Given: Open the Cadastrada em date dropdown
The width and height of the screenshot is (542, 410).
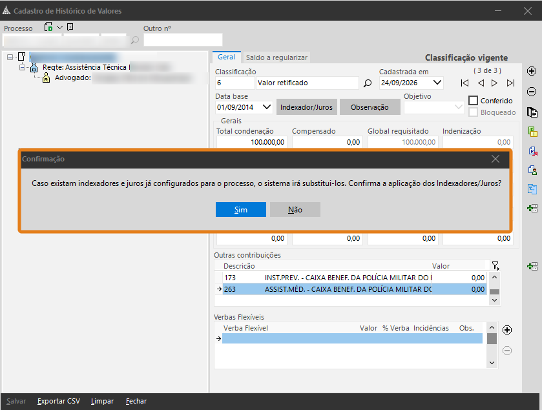Looking at the screenshot, I should tap(437, 83).
